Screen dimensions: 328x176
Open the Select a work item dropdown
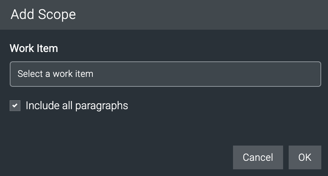[x=165, y=74]
